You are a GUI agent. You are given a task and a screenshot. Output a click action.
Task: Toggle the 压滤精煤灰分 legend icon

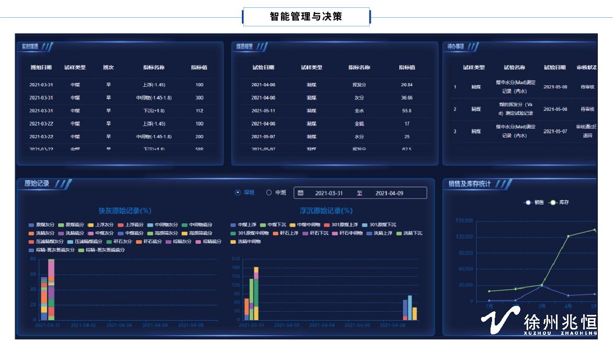coord(31,242)
